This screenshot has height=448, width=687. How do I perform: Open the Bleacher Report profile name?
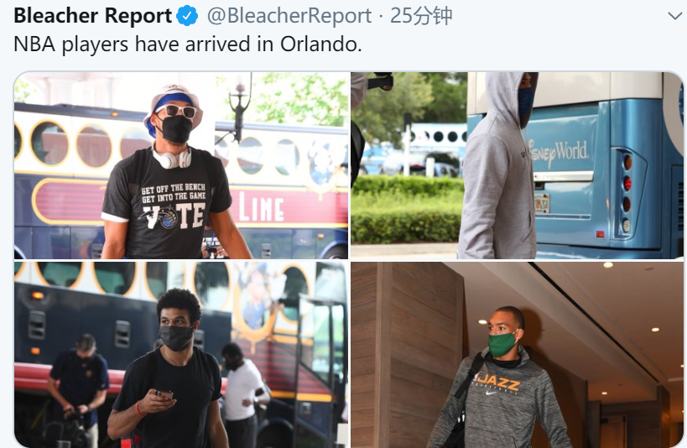(x=93, y=16)
